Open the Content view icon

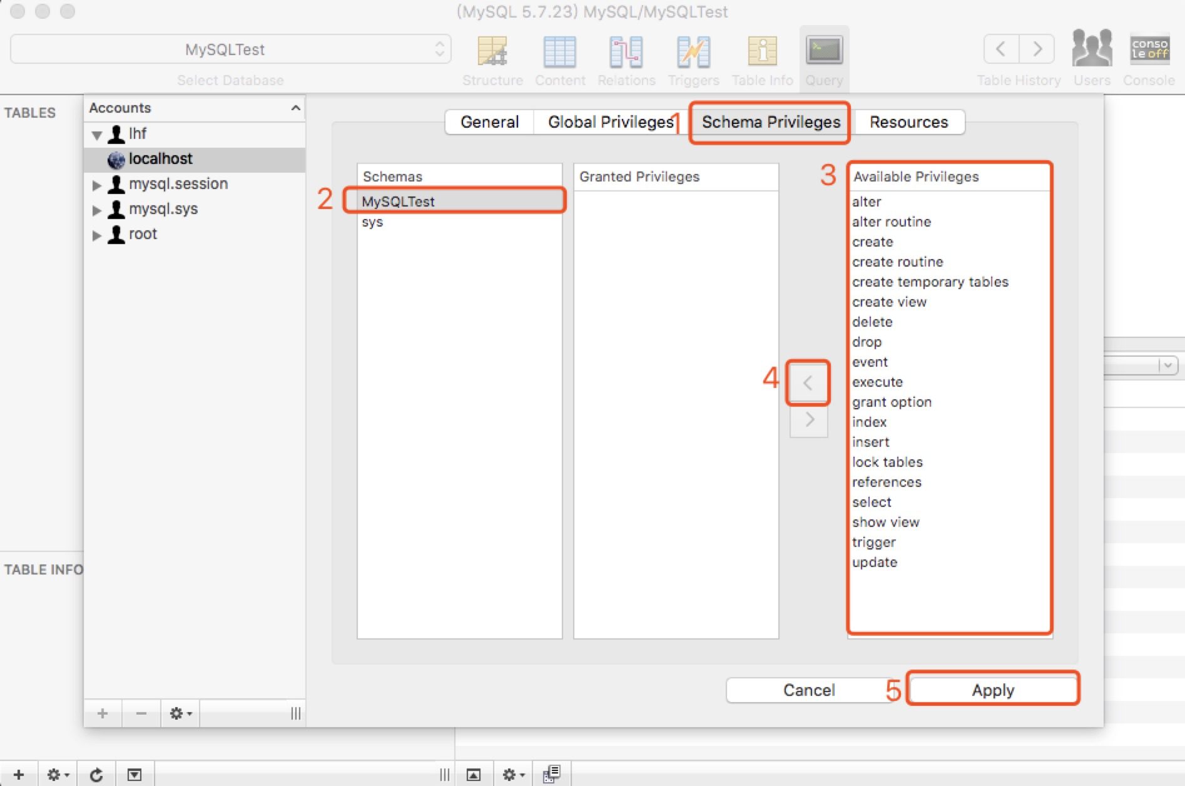(559, 52)
